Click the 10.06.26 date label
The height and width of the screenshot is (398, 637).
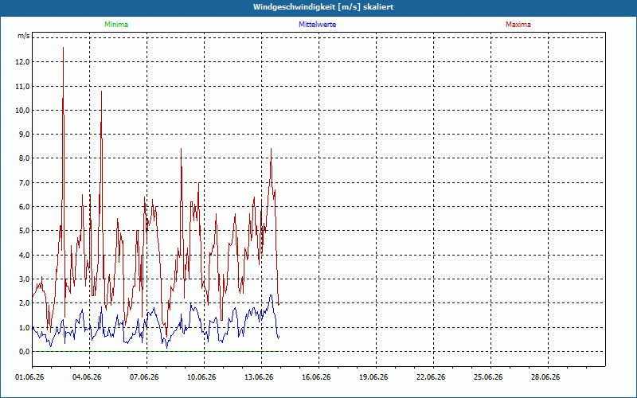tap(201, 377)
